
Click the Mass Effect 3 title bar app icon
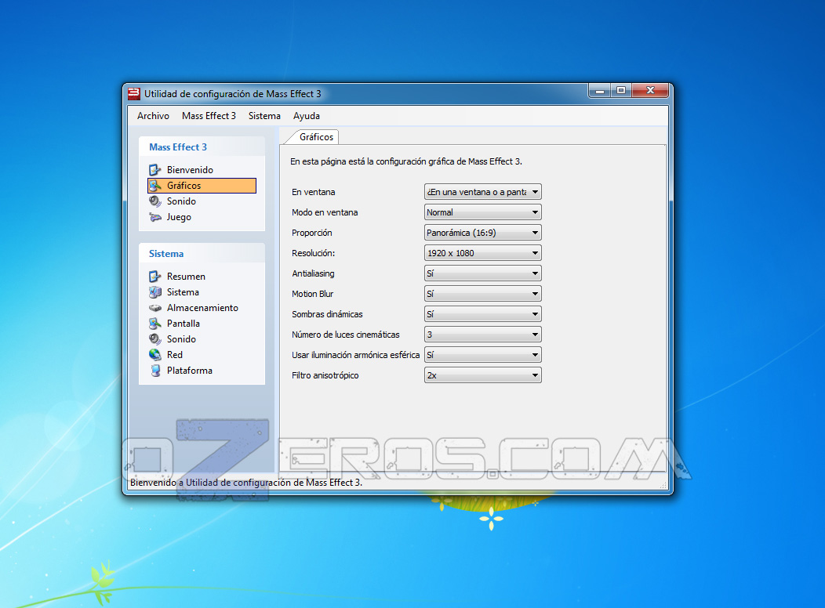point(134,93)
